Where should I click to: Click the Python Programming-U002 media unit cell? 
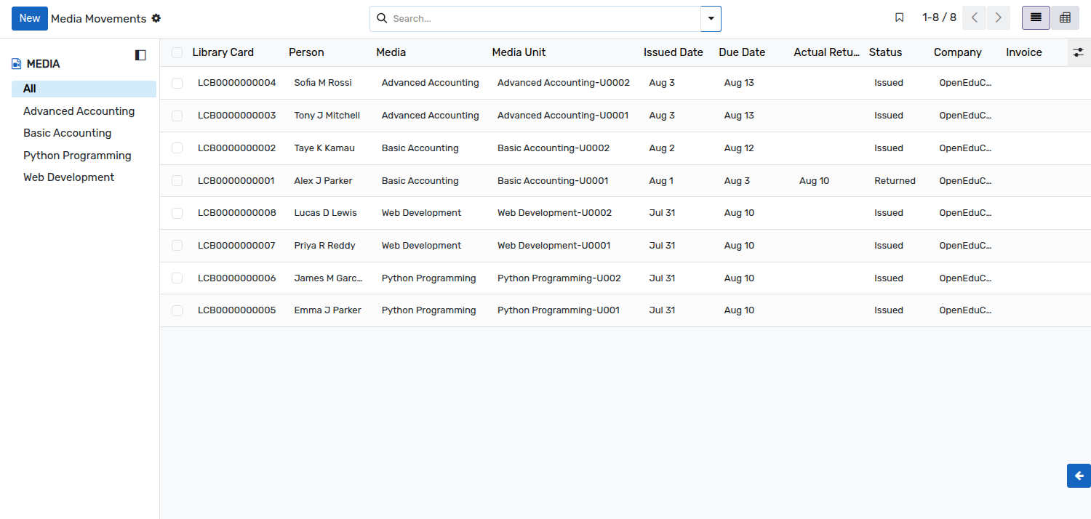(559, 278)
